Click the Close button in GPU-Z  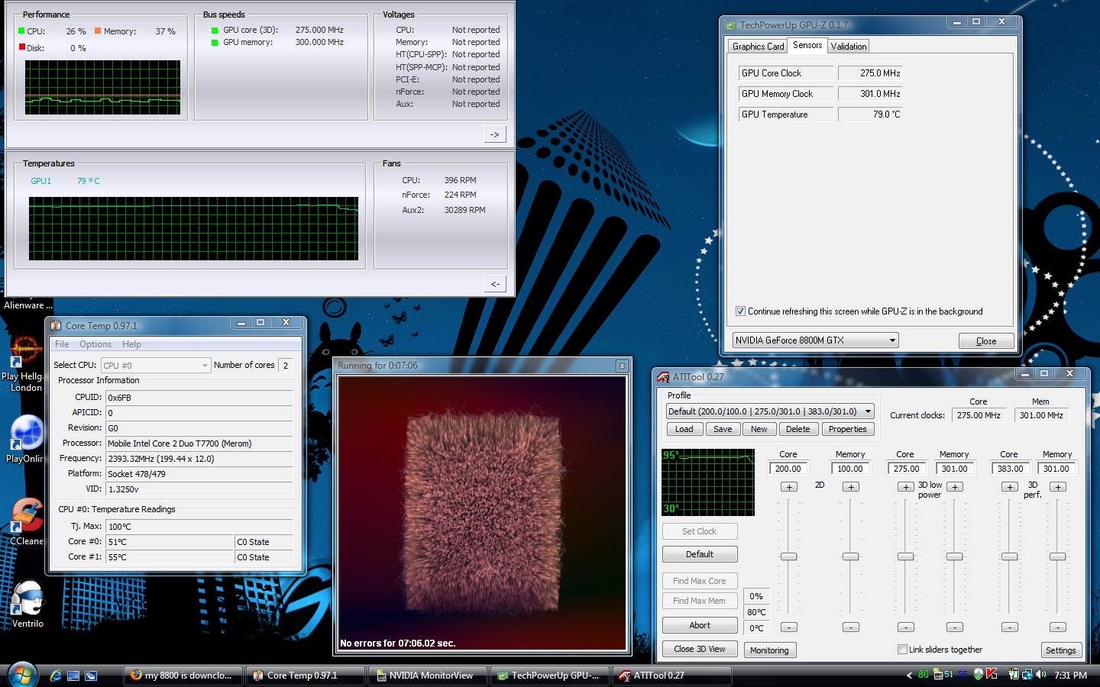point(986,341)
